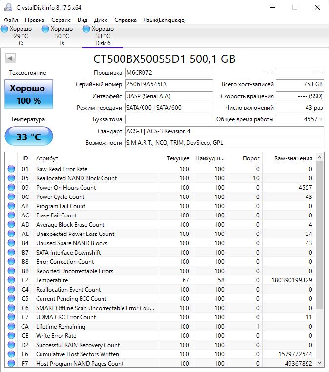The width and height of the screenshot is (329, 372).
Task: Click status orb of Unused Spare NAND Blocks
Action: point(11,243)
